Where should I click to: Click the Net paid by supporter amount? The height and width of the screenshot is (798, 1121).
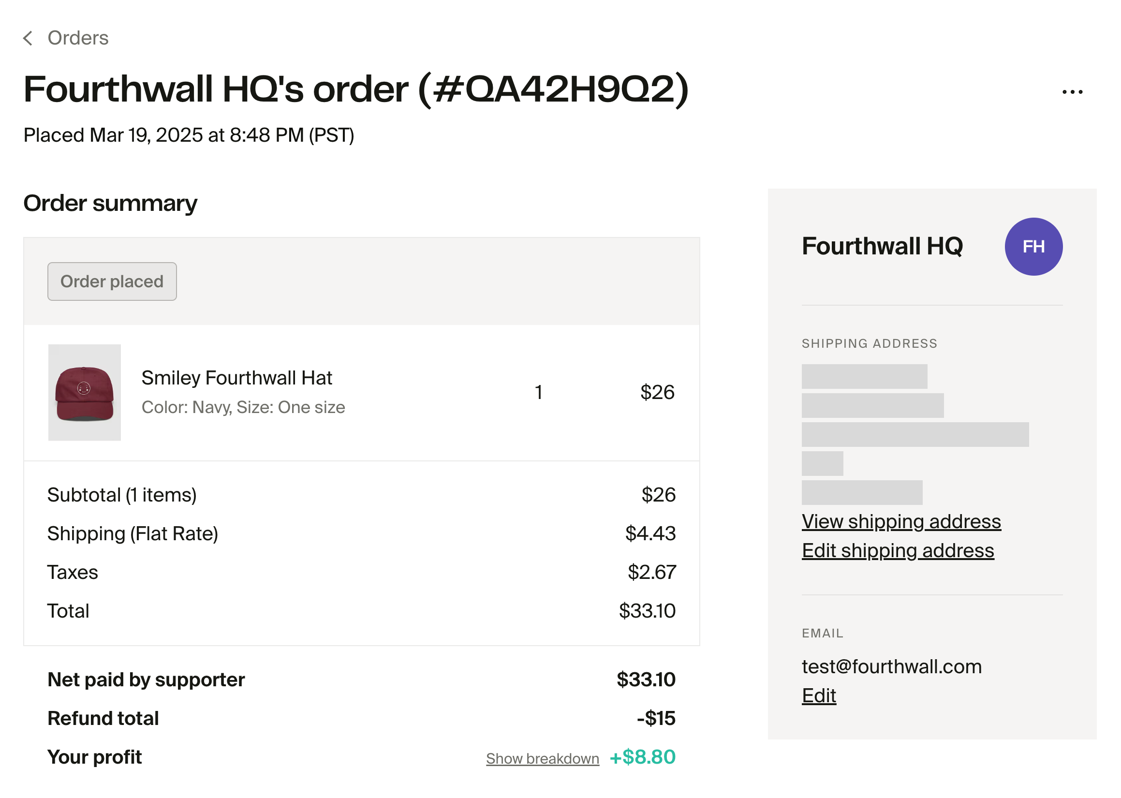click(x=646, y=680)
